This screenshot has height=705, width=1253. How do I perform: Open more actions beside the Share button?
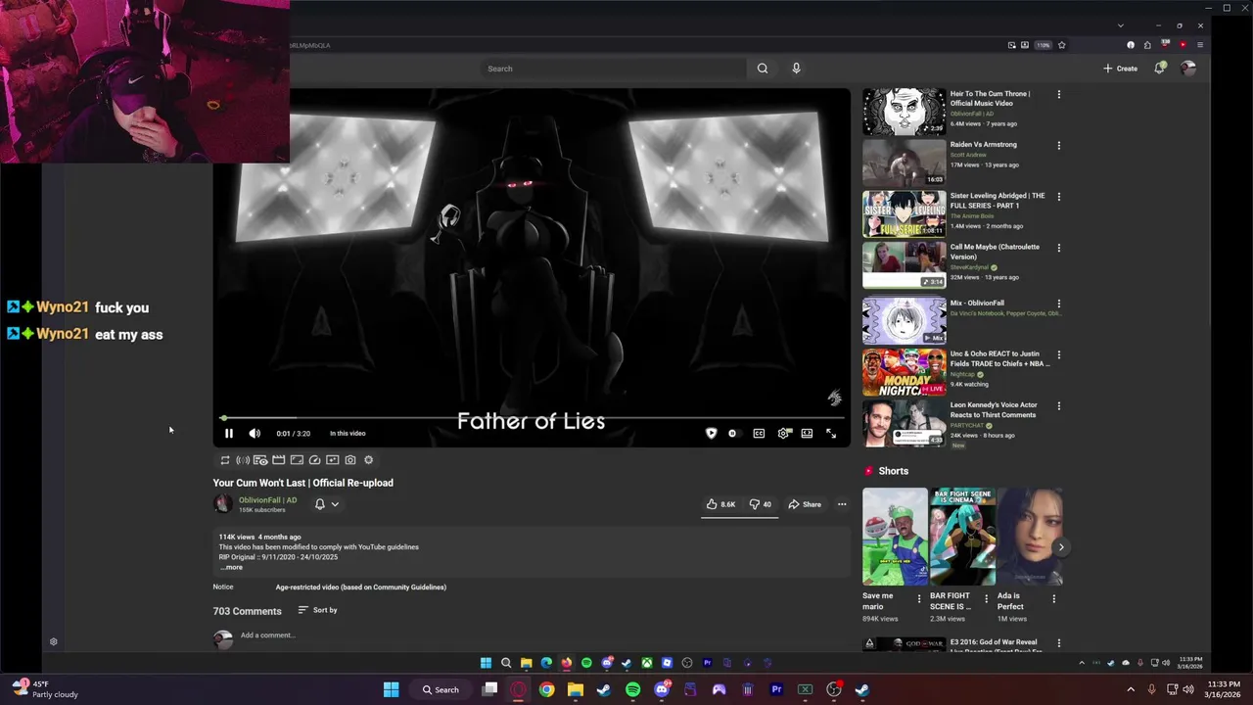pyautogui.click(x=842, y=504)
